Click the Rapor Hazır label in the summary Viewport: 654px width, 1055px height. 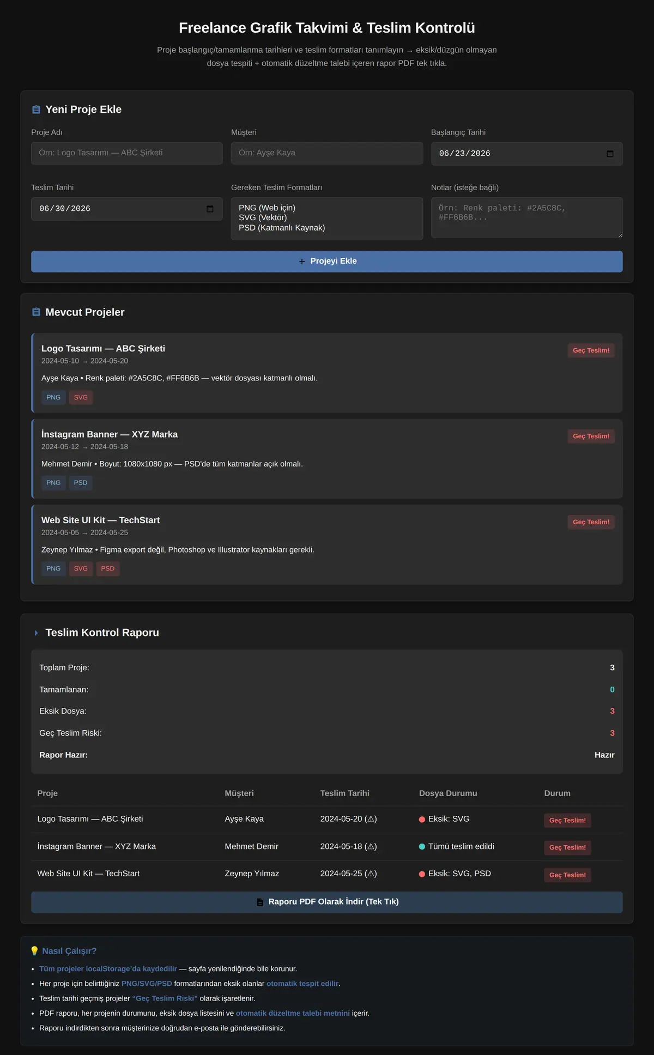tap(63, 755)
